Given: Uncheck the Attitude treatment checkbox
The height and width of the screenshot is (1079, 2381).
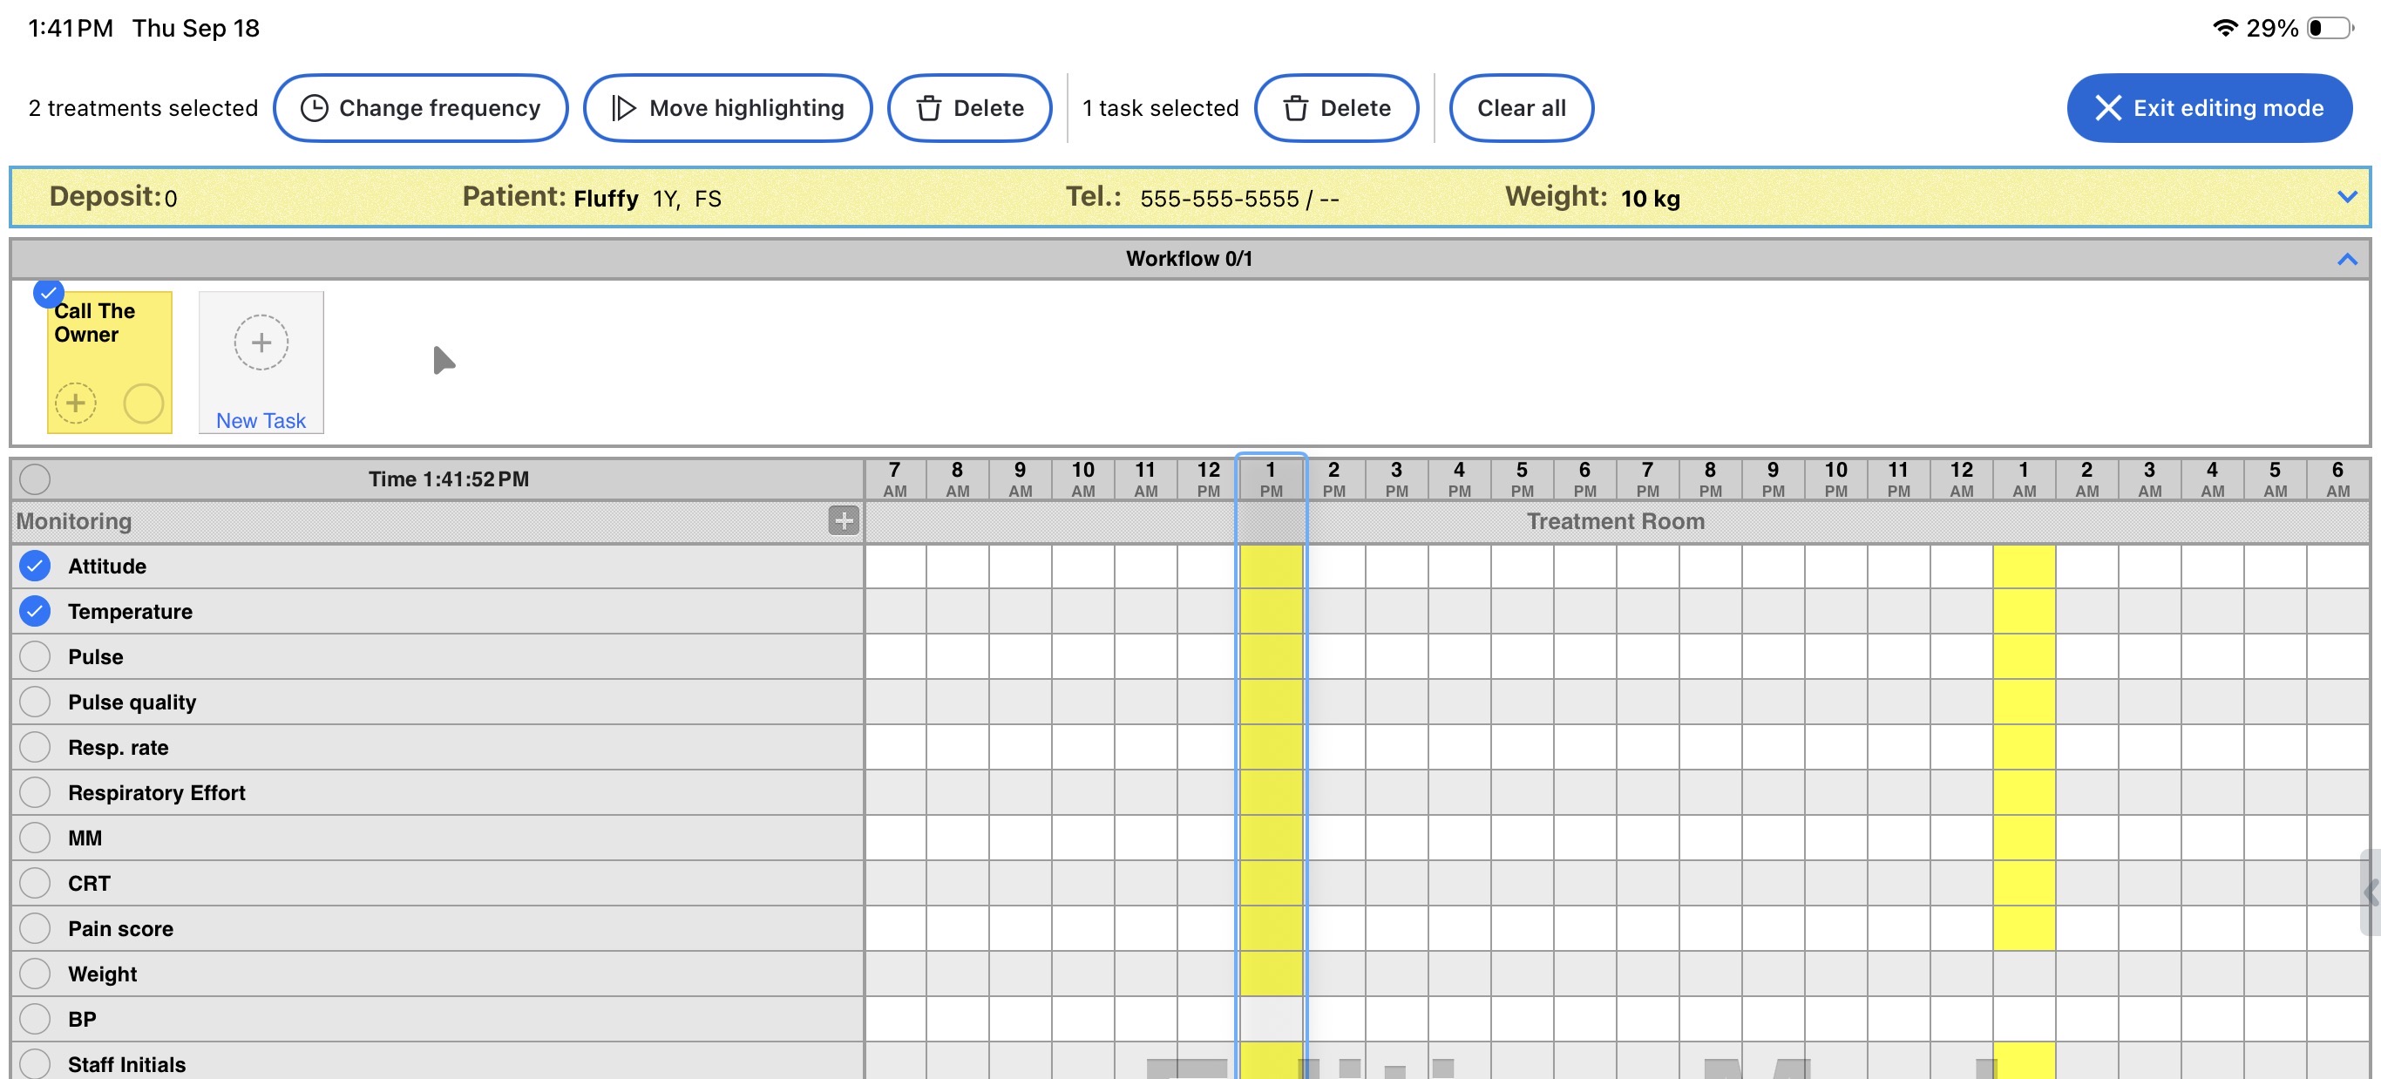Looking at the screenshot, I should [x=35, y=565].
